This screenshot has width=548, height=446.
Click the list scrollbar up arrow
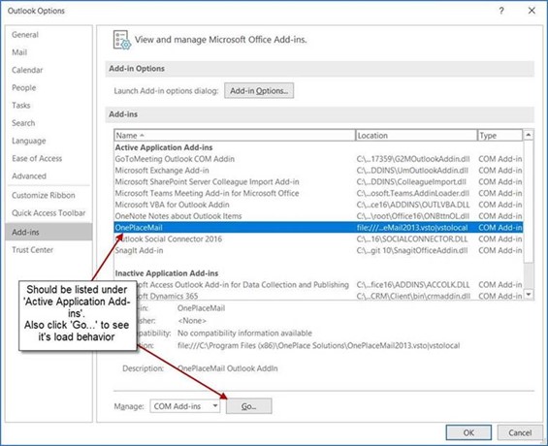(529, 135)
